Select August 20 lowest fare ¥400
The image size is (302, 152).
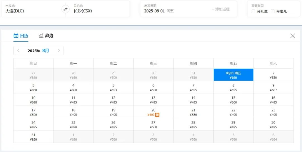pos(154,112)
